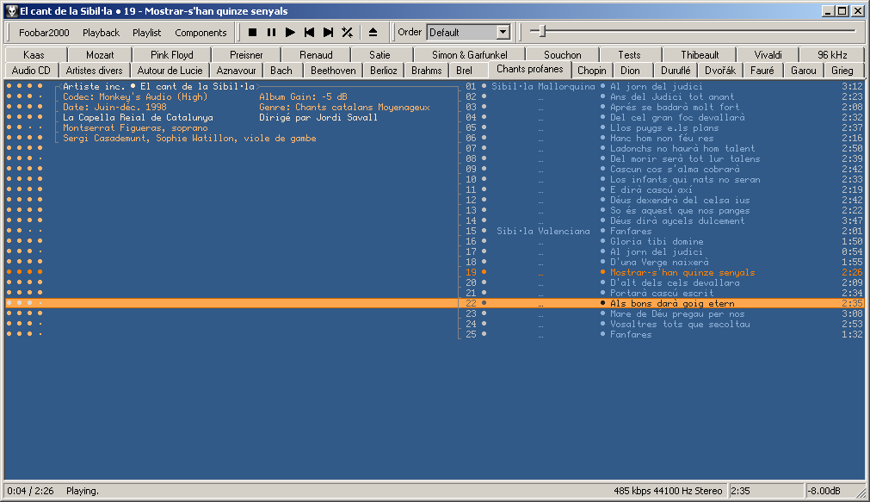Switch to the Beethoven playlist tab
870x502 pixels.
coord(333,71)
